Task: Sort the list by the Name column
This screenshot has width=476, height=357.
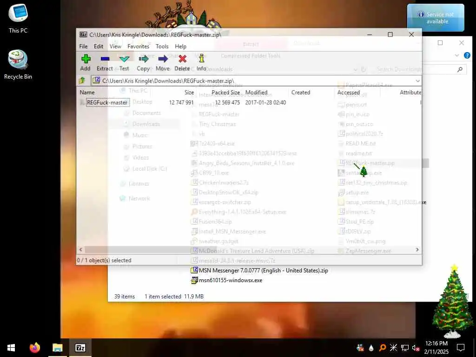Action: 87,93
